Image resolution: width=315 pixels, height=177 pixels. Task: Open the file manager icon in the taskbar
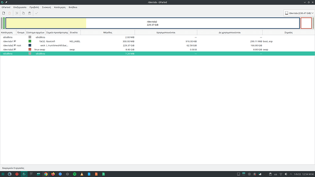(x=38, y=174)
